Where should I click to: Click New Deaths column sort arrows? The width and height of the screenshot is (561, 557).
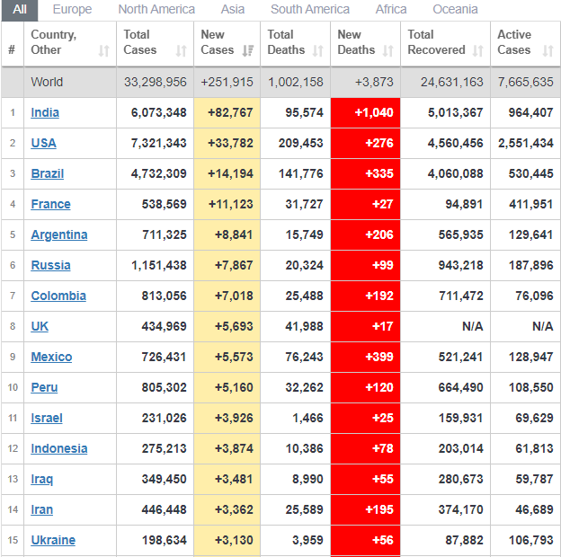tap(388, 50)
